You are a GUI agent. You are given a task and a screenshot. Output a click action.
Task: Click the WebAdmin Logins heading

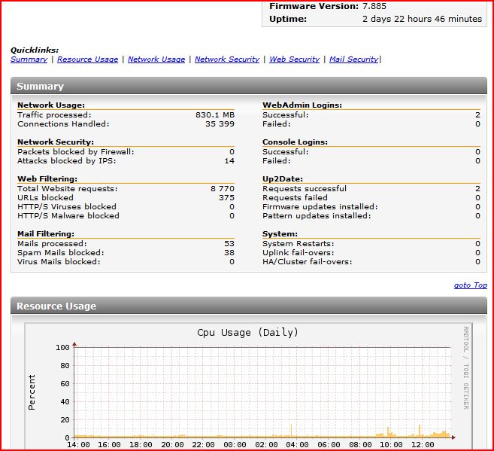click(302, 105)
